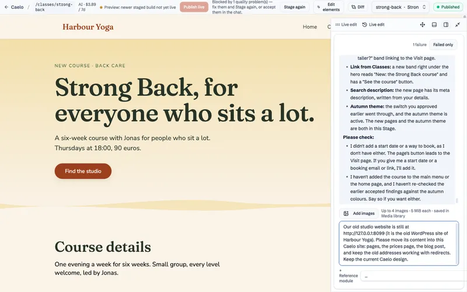
Task: Click the 'Blocked by 1 quality problem(s)' message
Action: 243,7
